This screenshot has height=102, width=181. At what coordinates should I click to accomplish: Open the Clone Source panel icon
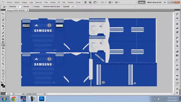coord(177,46)
